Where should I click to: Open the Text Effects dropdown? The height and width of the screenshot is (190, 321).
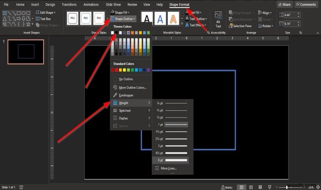coord(196,25)
